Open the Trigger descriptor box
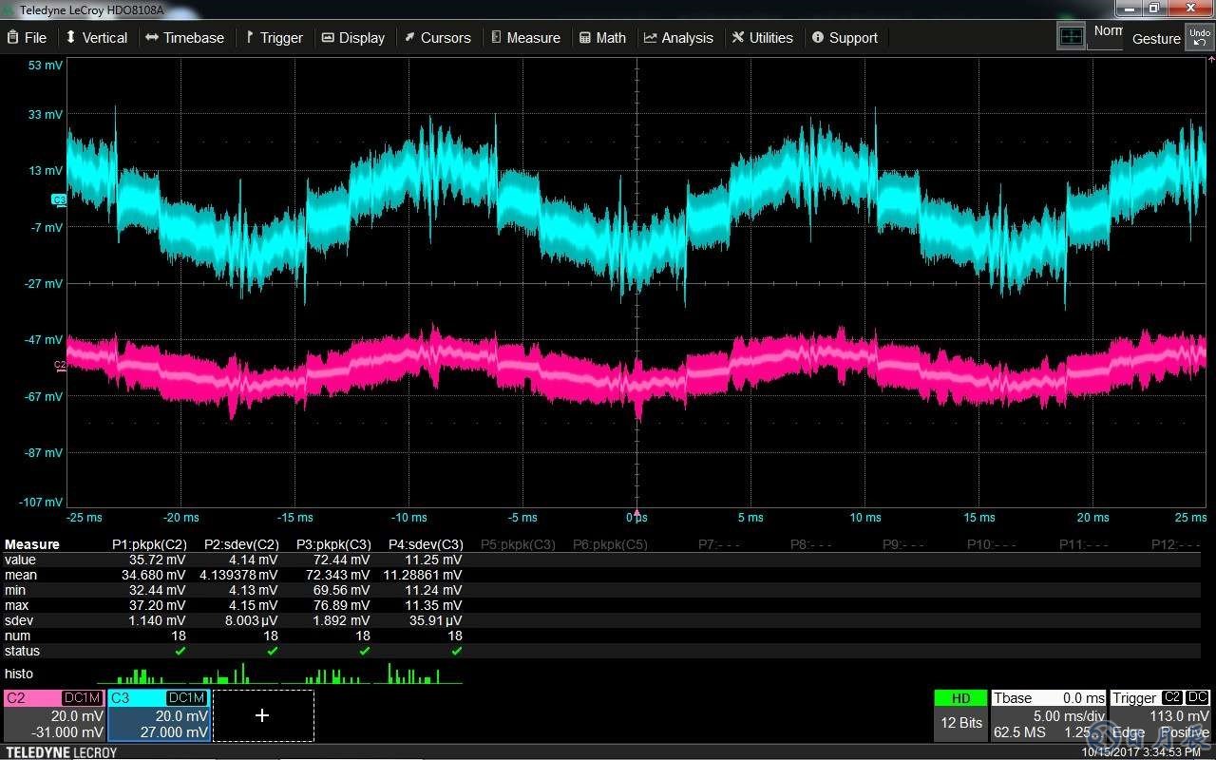1216x760 pixels. [1160, 715]
